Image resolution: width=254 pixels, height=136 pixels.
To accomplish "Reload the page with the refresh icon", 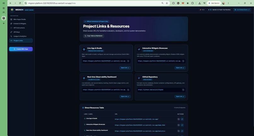I will (x=20, y=3).
